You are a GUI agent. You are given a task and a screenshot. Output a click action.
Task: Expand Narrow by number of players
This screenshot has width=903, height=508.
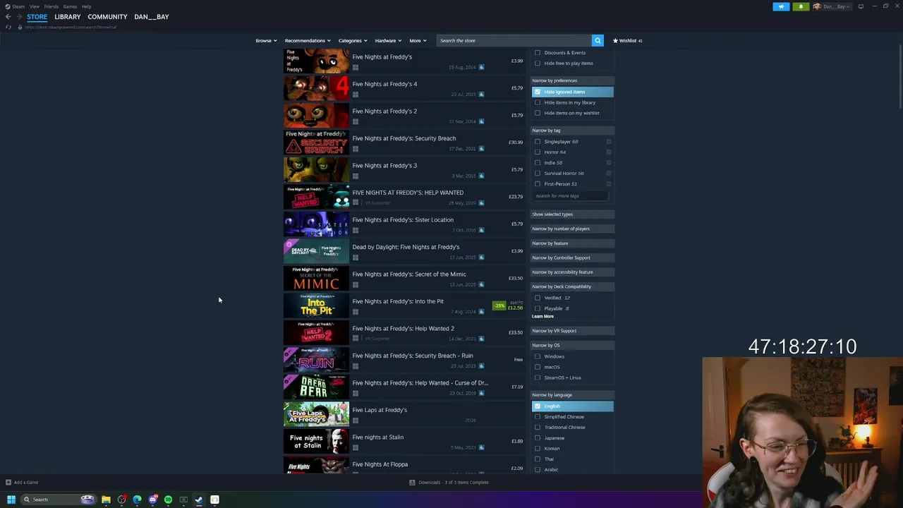[x=572, y=229]
